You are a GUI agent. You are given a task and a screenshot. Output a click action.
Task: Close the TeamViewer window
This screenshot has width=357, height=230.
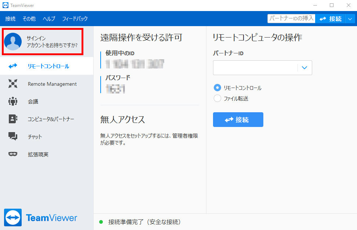coord(349,5)
